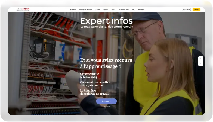Go to next page with right chevron
The width and height of the screenshot is (213, 122).
point(200,59)
